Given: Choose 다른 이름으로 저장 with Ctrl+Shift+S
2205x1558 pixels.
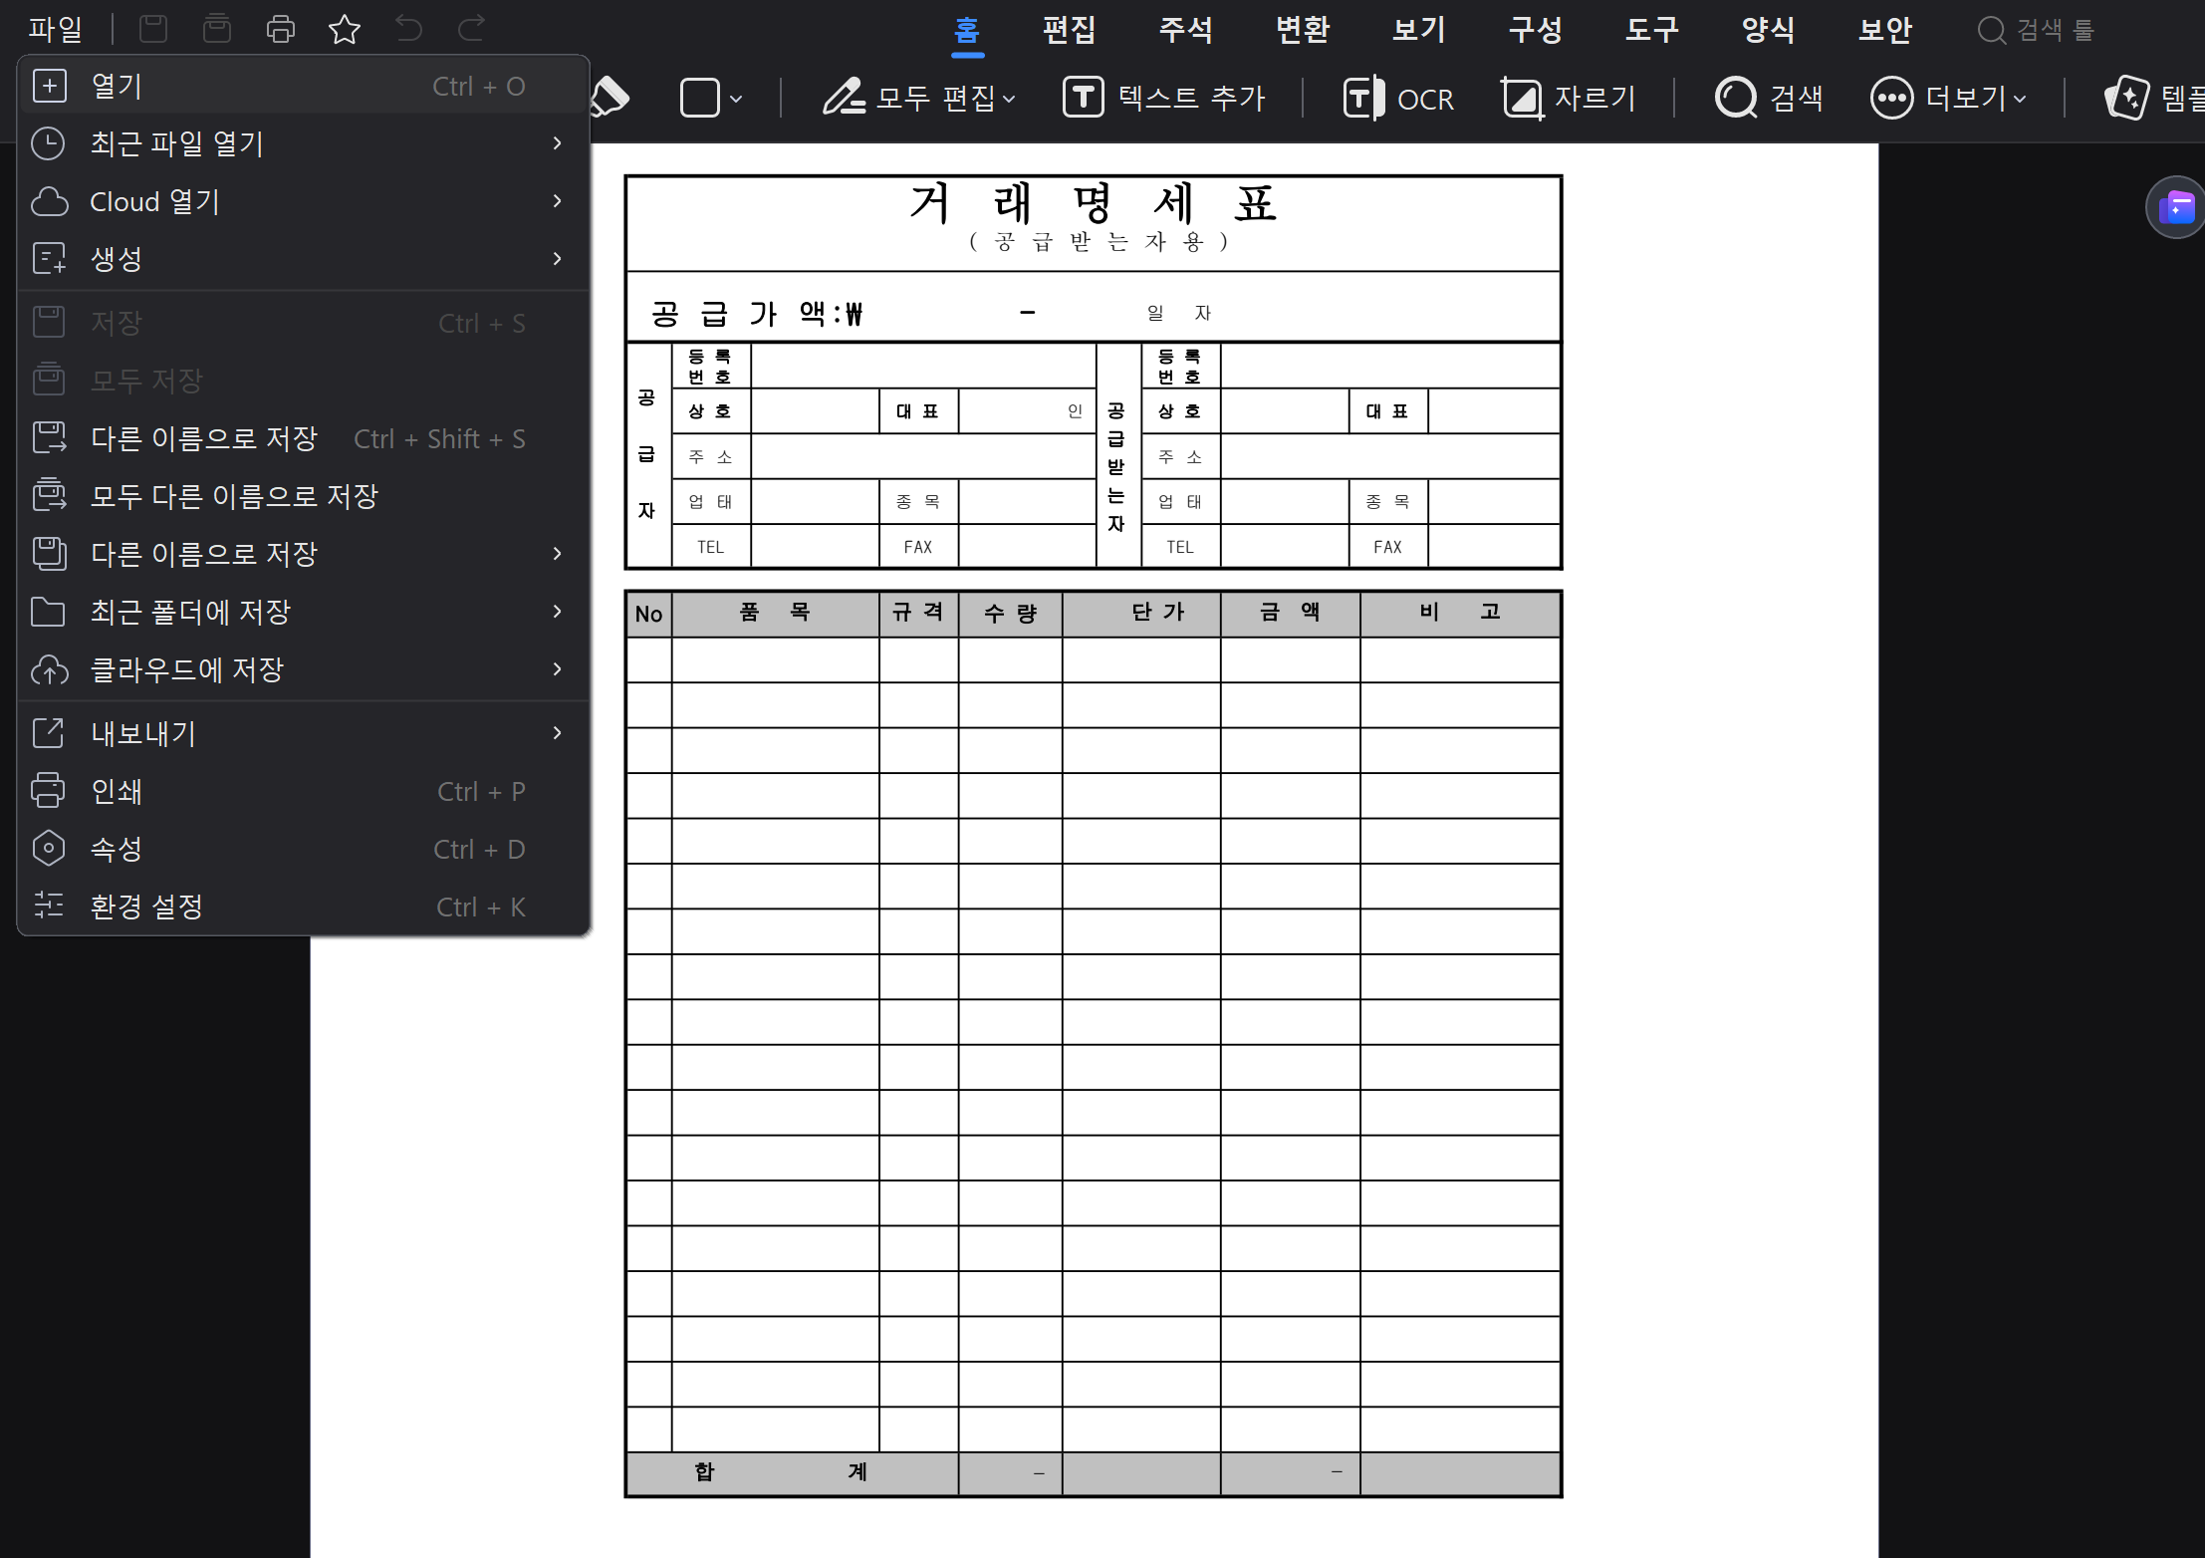Looking at the screenshot, I should pyautogui.click(x=304, y=438).
